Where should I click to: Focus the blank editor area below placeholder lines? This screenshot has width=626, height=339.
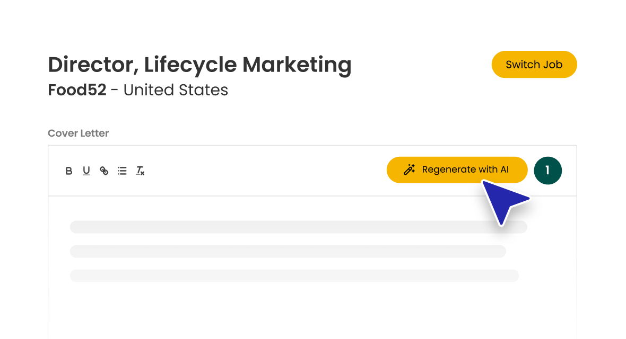[x=312, y=311]
